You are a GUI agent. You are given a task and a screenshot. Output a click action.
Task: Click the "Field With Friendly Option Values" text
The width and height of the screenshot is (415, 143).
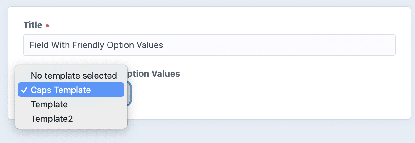pyautogui.click(x=96, y=45)
